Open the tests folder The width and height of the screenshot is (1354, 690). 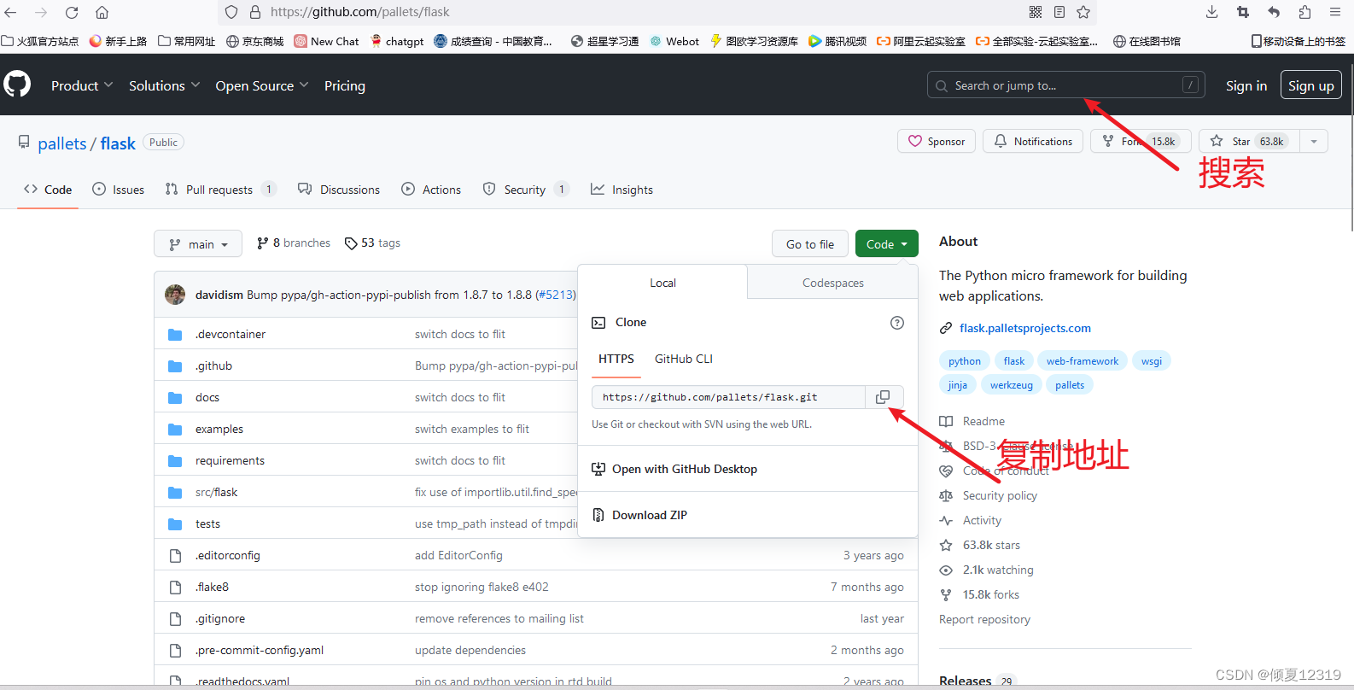coord(207,523)
